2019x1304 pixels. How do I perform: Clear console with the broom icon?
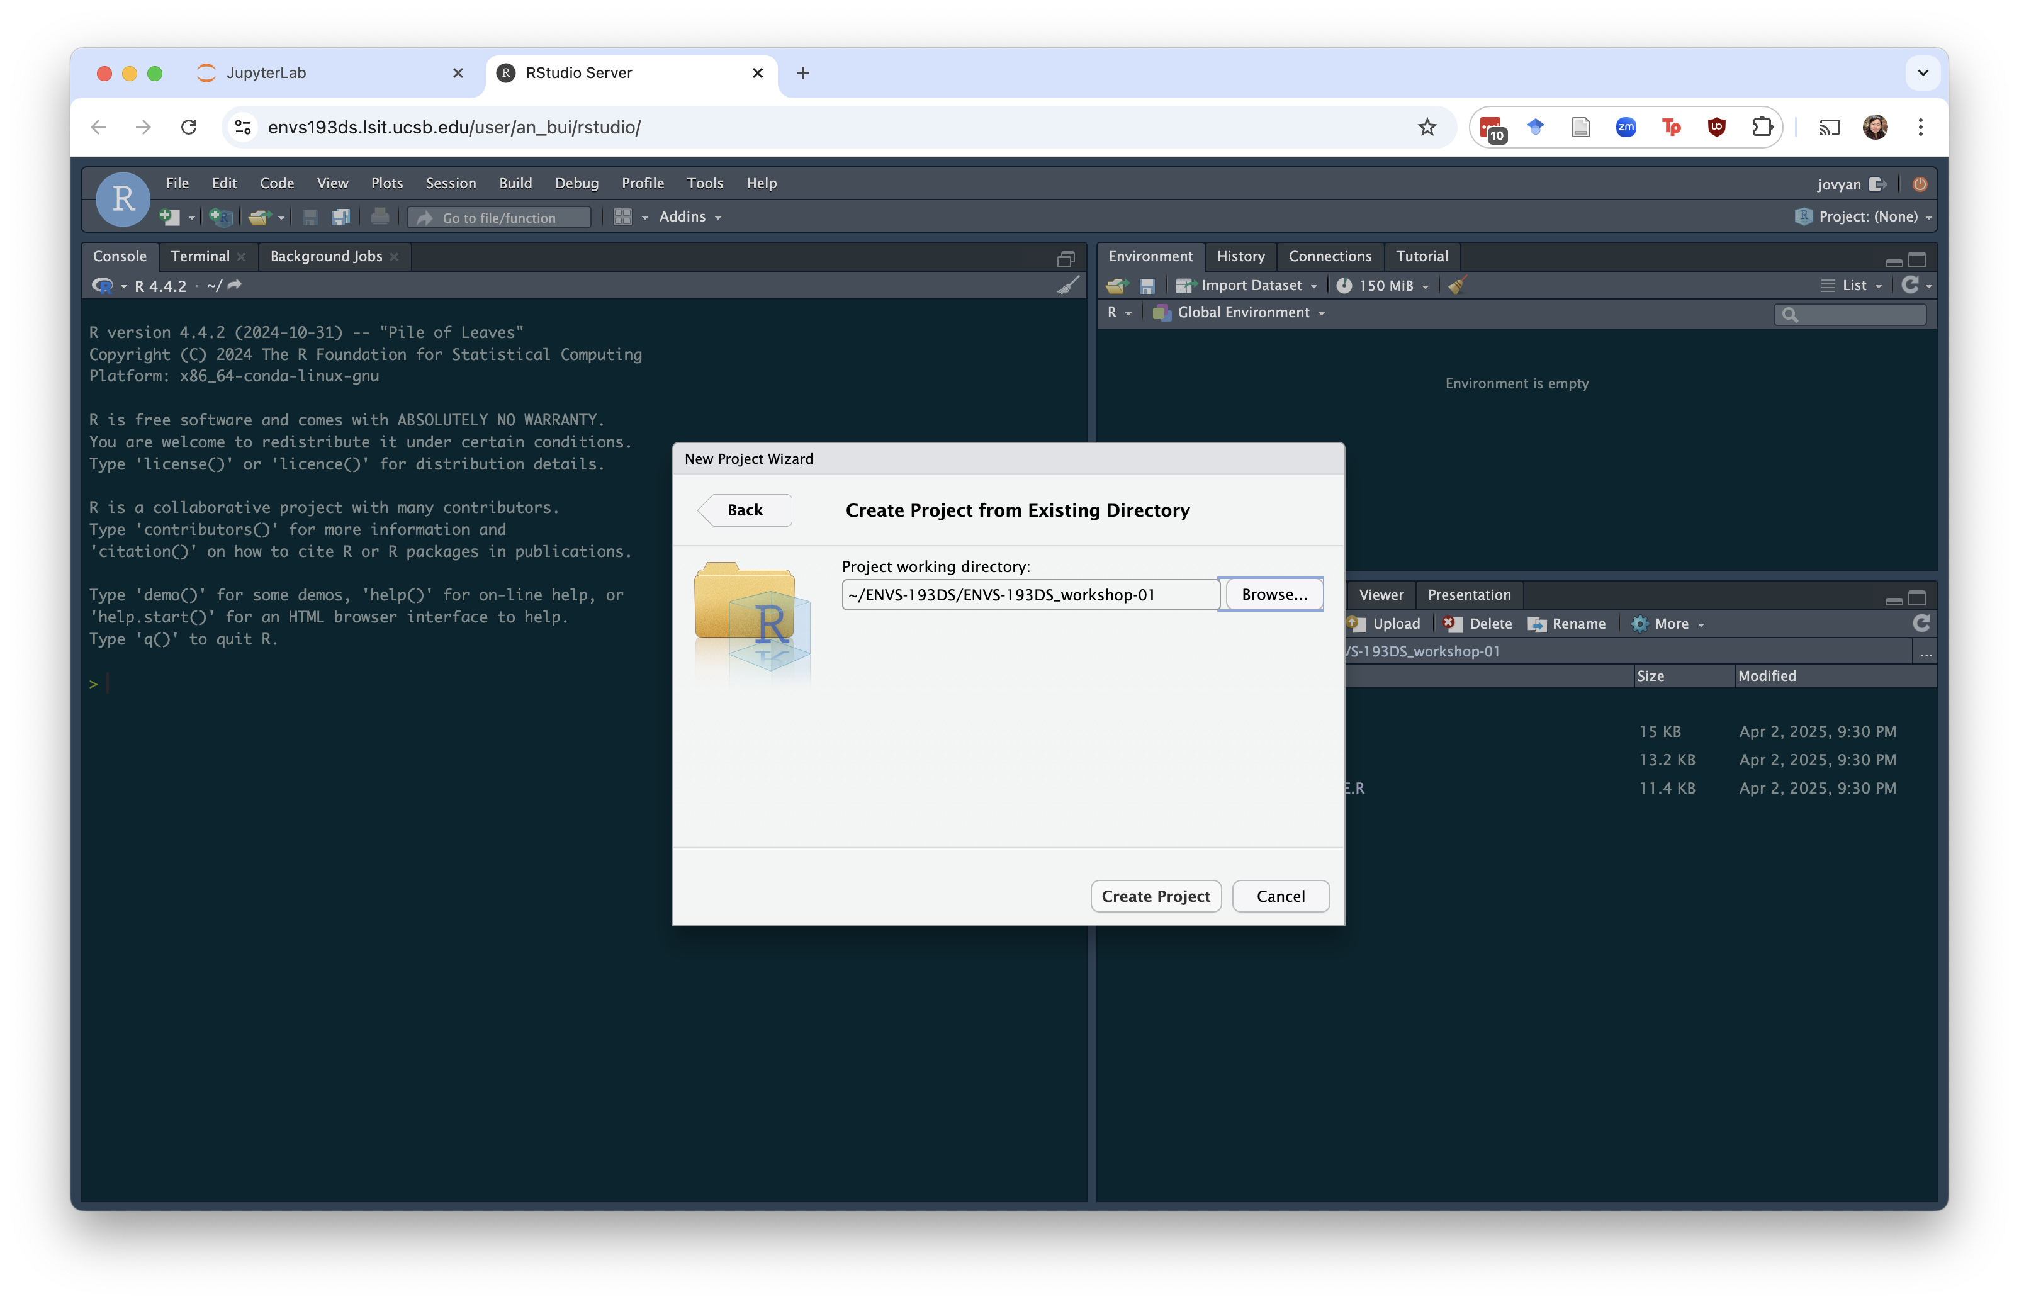pos(1068,285)
